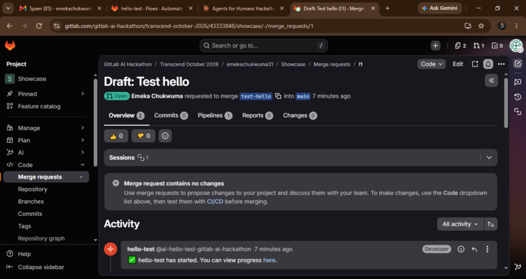Open the sessions icon in right rail
The width and height of the screenshot is (526, 279).
pos(518,112)
